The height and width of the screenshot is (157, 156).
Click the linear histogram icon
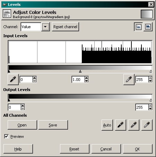click(x=138, y=27)
